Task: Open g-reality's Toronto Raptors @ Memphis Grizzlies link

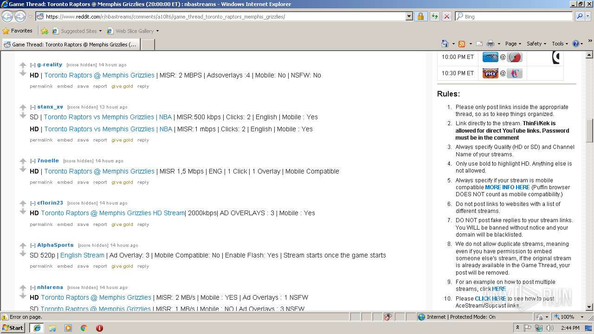Action: click(x=99, y=75)
